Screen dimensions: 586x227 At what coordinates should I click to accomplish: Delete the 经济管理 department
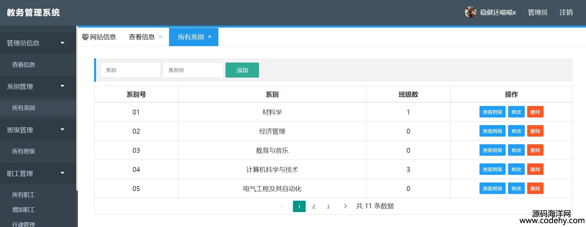coord(535,131)
